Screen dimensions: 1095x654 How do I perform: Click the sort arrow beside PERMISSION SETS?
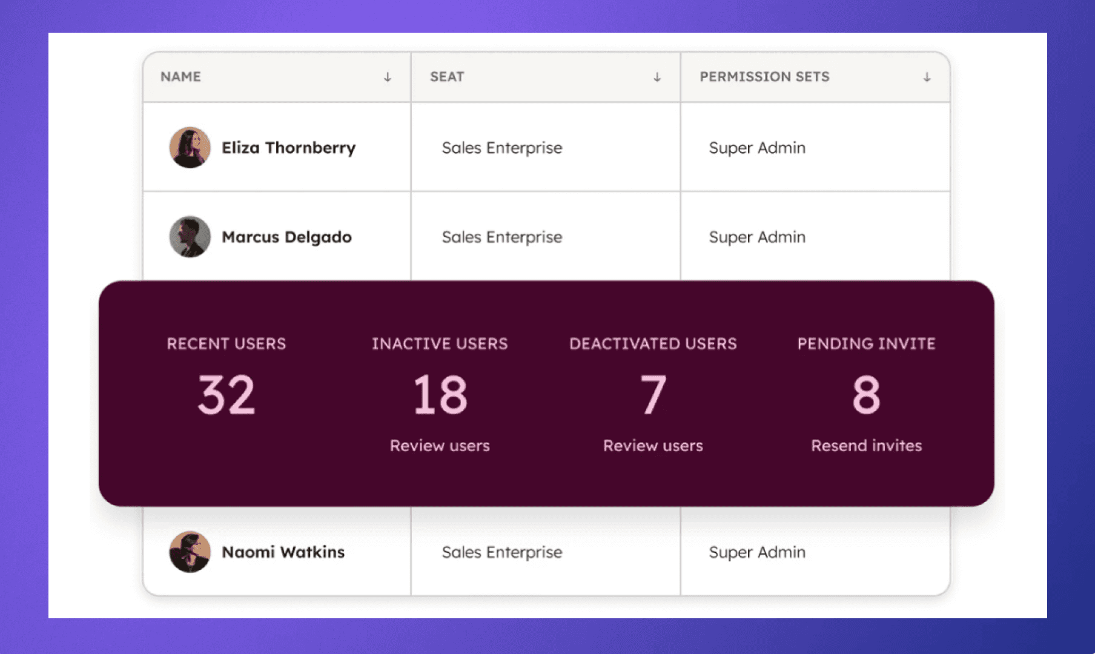tap(925, 77)
